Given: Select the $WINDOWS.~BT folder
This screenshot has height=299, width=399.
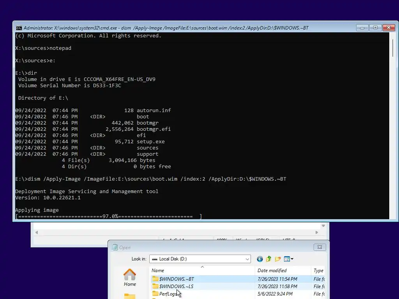Looking at the screenshot, I should 177,279.
